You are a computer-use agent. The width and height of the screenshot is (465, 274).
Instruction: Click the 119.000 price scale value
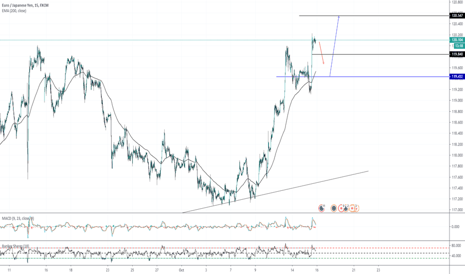[x=458, y=101]
